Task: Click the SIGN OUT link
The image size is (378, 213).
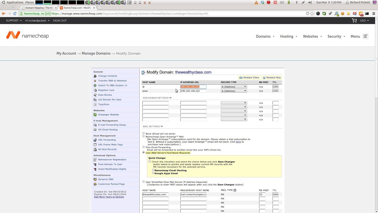Action: click(x=60, y=20)
